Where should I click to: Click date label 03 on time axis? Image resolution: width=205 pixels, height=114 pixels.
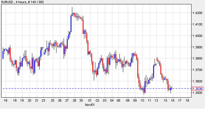click(105, 100)
